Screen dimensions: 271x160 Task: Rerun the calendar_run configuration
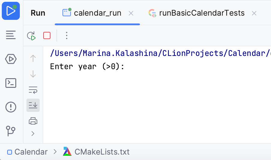point(32,36)
